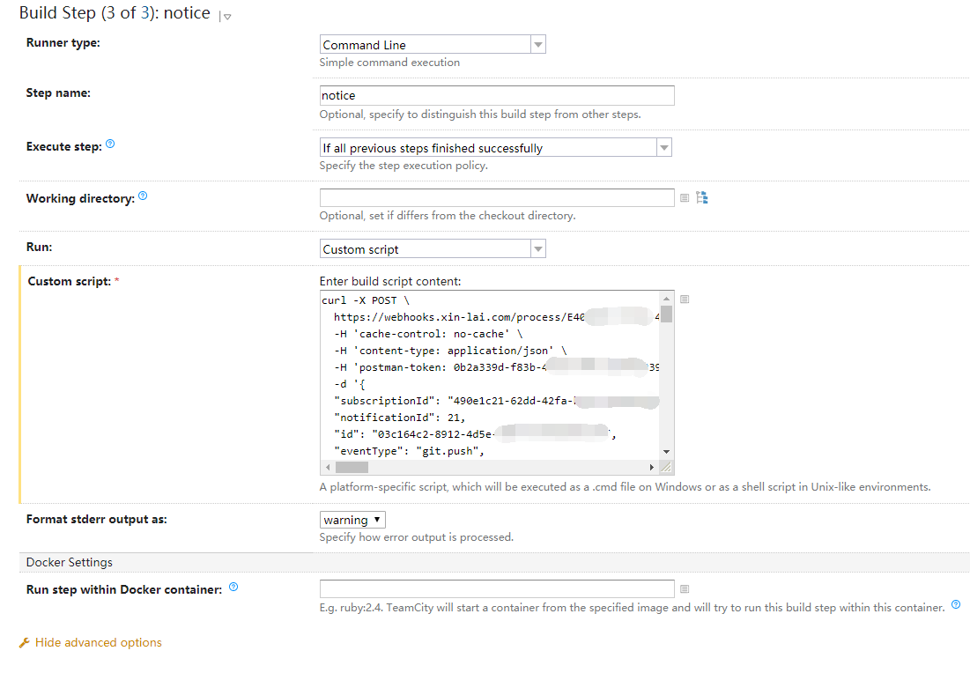This screenshot has width=970, height=673.
Task: Open help for Working directory
Action: [x=143, y=196]
